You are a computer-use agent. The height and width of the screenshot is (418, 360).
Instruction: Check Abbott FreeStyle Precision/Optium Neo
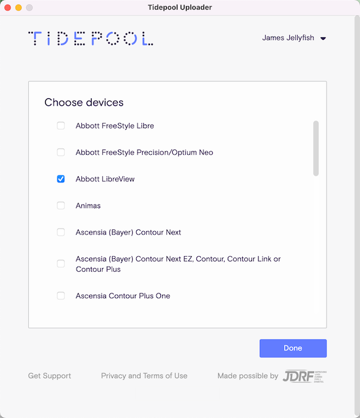pos(61,152)
